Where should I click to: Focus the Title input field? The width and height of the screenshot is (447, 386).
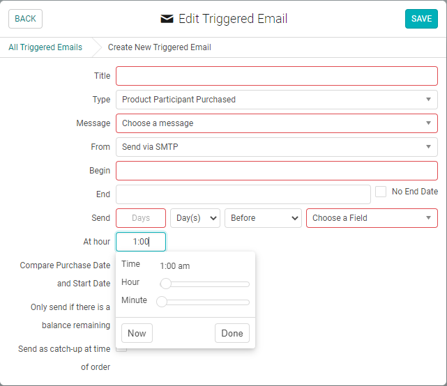pos(277,76)
